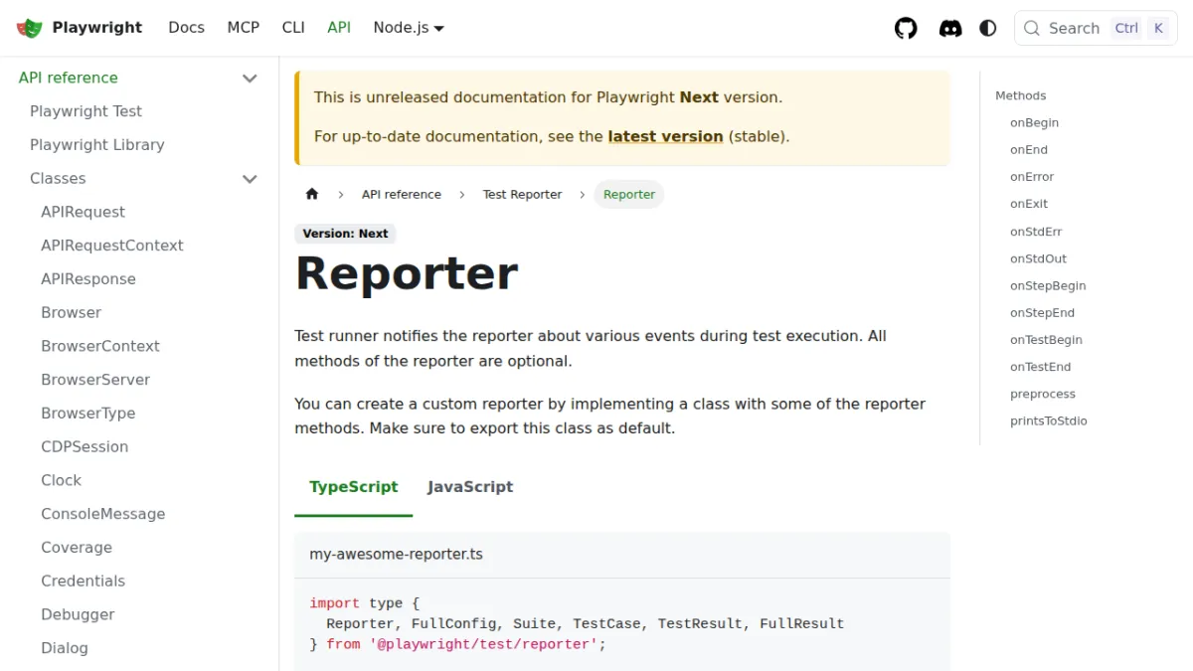The width and height of the screenshot is (1193, 671).
Task: Jump to preprocess method
Action: coord(1043,395)
